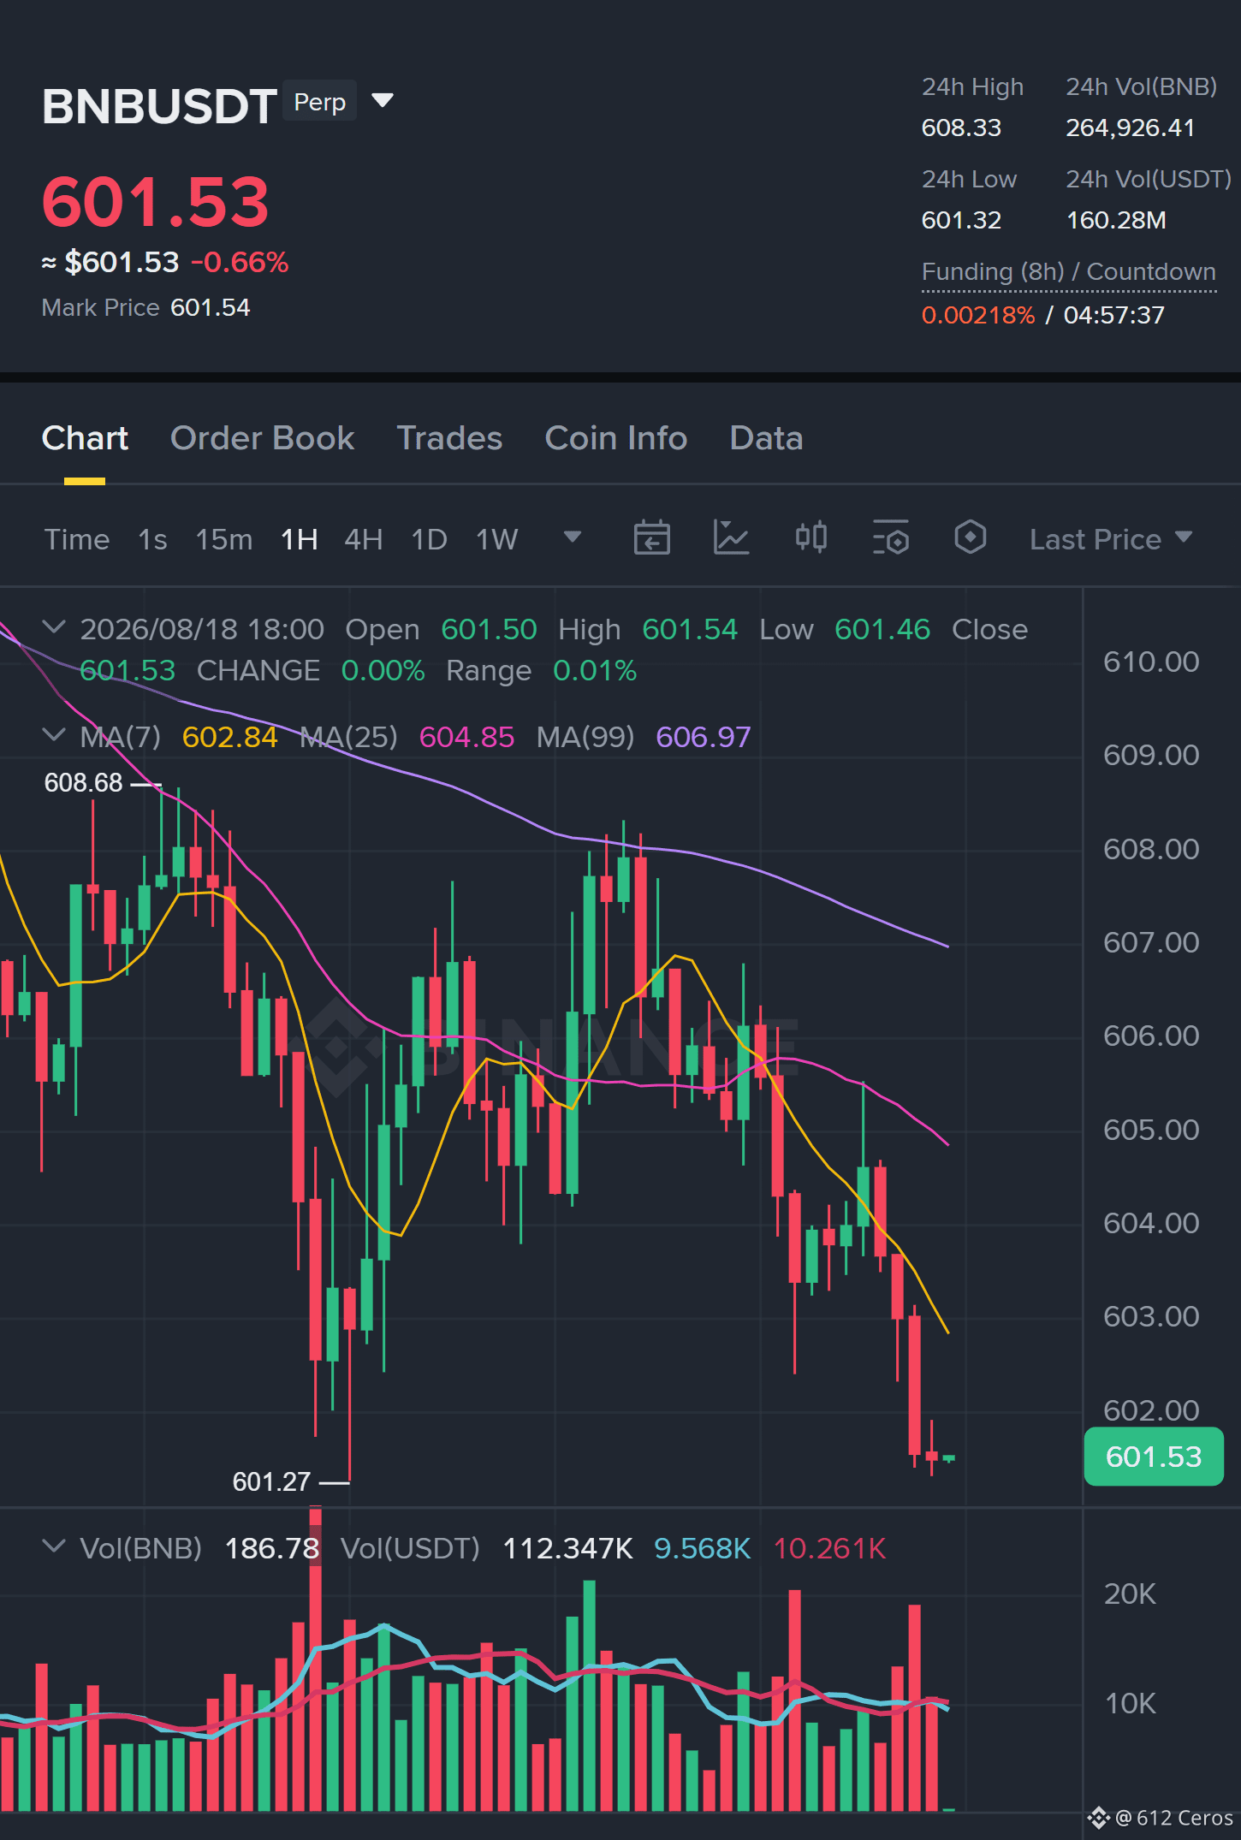Click the volume MA value 10.261K
This screenshot has height=1840, width=1241.
click(829, 1548)
